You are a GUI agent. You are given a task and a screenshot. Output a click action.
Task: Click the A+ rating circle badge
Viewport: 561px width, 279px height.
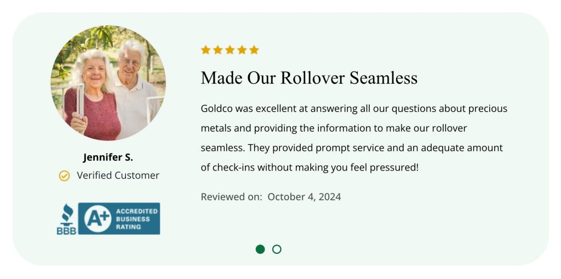95,219
